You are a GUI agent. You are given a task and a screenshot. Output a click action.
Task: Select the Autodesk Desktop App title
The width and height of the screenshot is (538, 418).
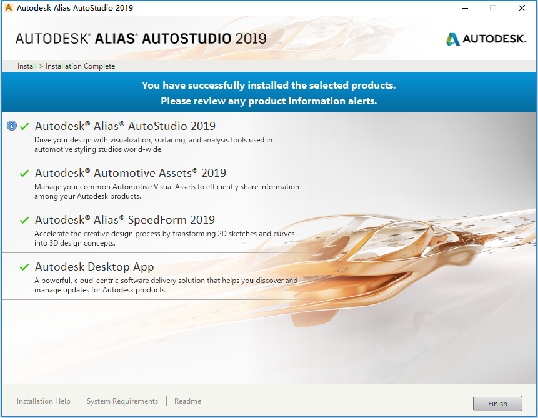point(94,267)
